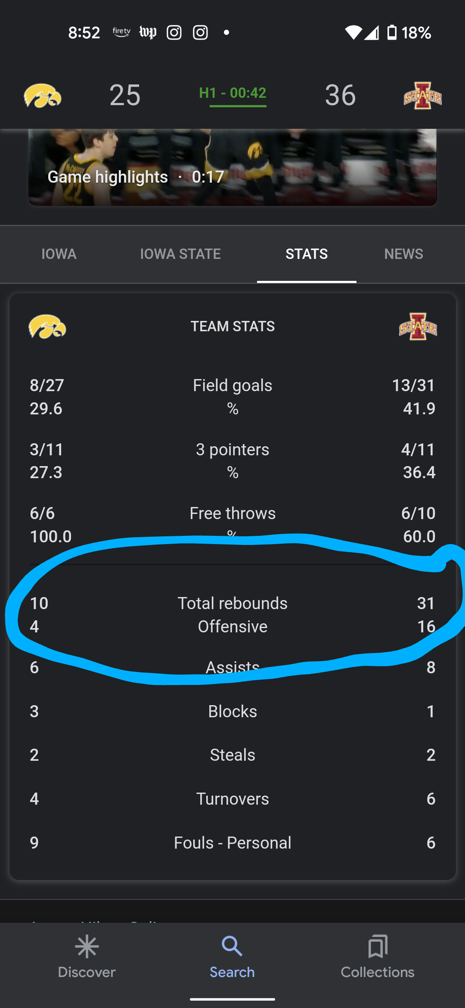The width and height of the screenshot is (465, 1008).
Task: Tap the Wi-Fi signal status icon
Action: pos(353,32)
